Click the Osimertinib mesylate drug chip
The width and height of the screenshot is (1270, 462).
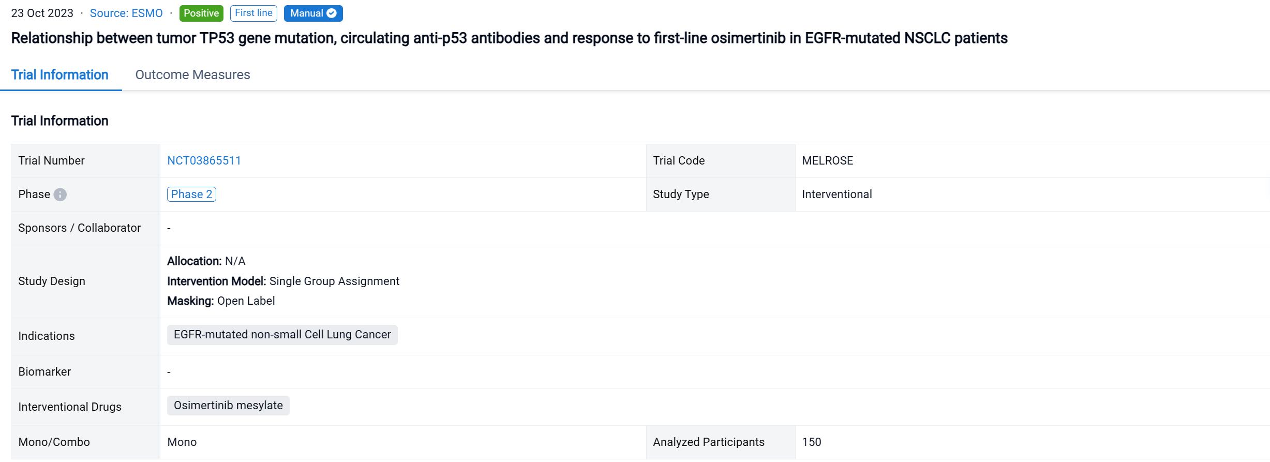[228, 406]
